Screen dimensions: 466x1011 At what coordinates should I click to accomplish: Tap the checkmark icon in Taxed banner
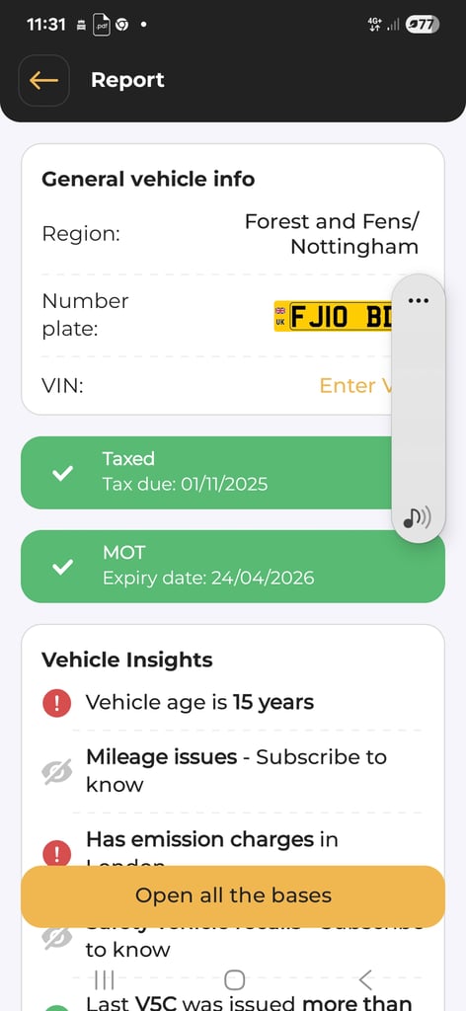pos(62,474)
